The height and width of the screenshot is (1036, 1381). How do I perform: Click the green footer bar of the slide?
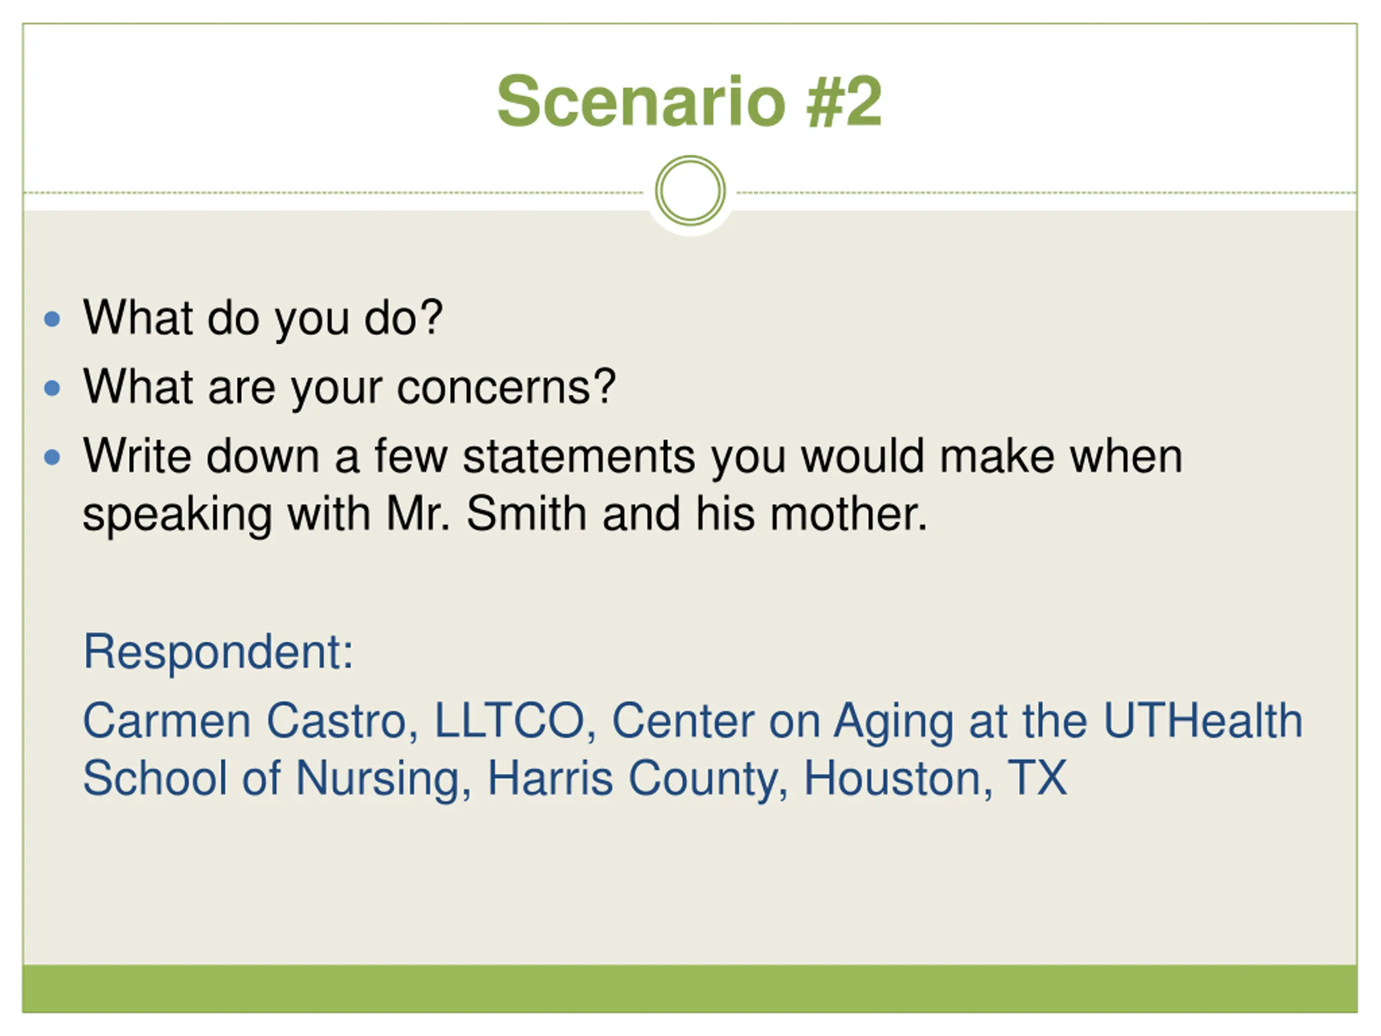point(690,988)
